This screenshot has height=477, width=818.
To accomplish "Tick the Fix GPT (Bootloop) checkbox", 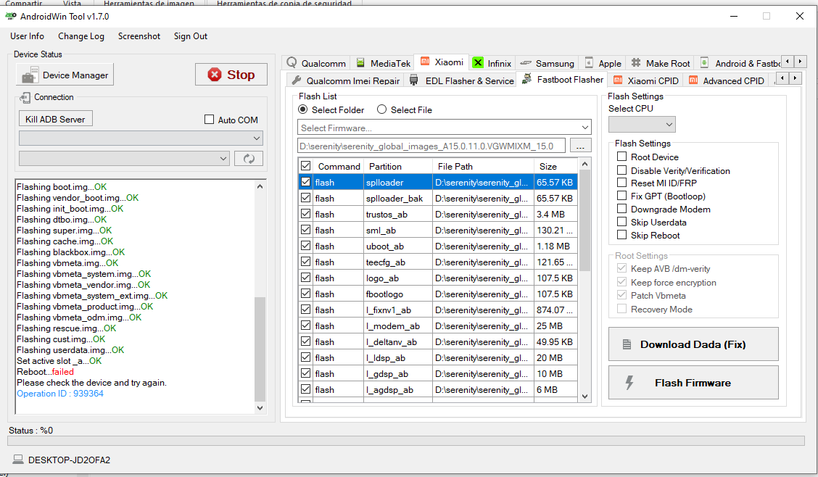I will tap(621, 196).
